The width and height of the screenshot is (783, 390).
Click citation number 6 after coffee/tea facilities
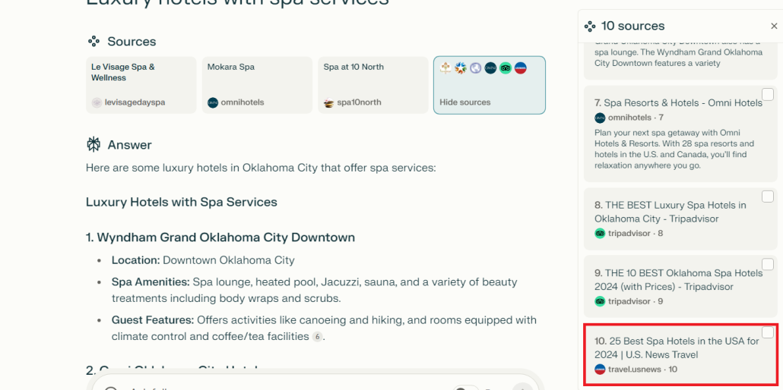(317, 337)
